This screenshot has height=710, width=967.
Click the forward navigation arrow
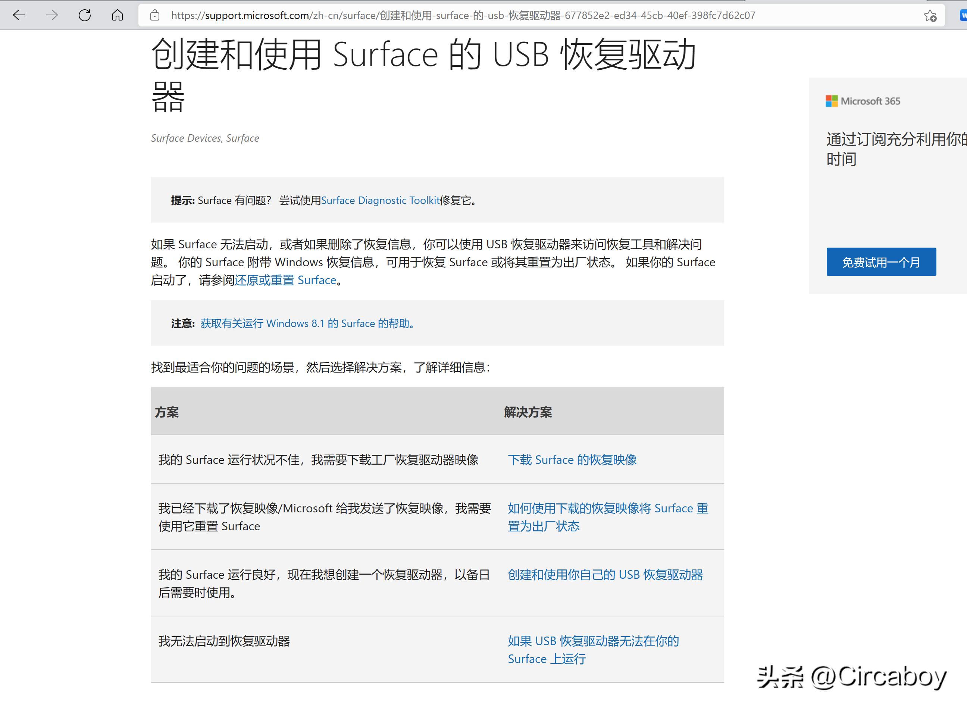tap(51, 15)
